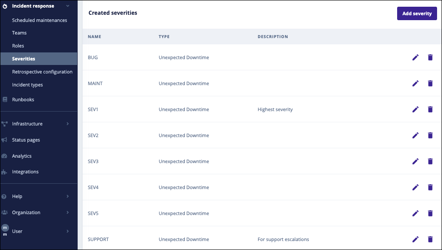Image resolution: width=442 pixels, height=250 pixels.
Task: Select Incident types in sidebar
Action: (x=27, y=85)
